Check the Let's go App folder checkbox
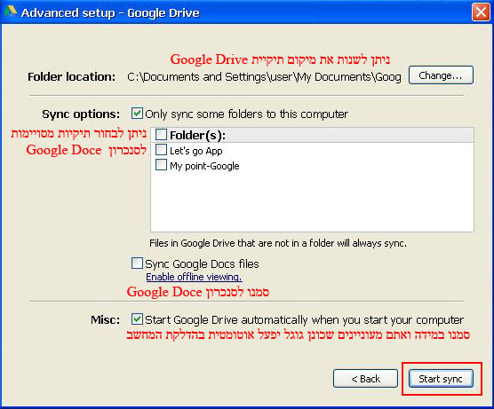 pos(161,150)
